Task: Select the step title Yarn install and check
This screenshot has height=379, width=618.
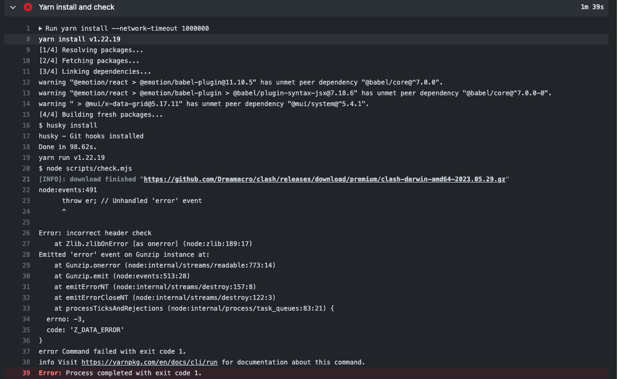Action: 76,7
